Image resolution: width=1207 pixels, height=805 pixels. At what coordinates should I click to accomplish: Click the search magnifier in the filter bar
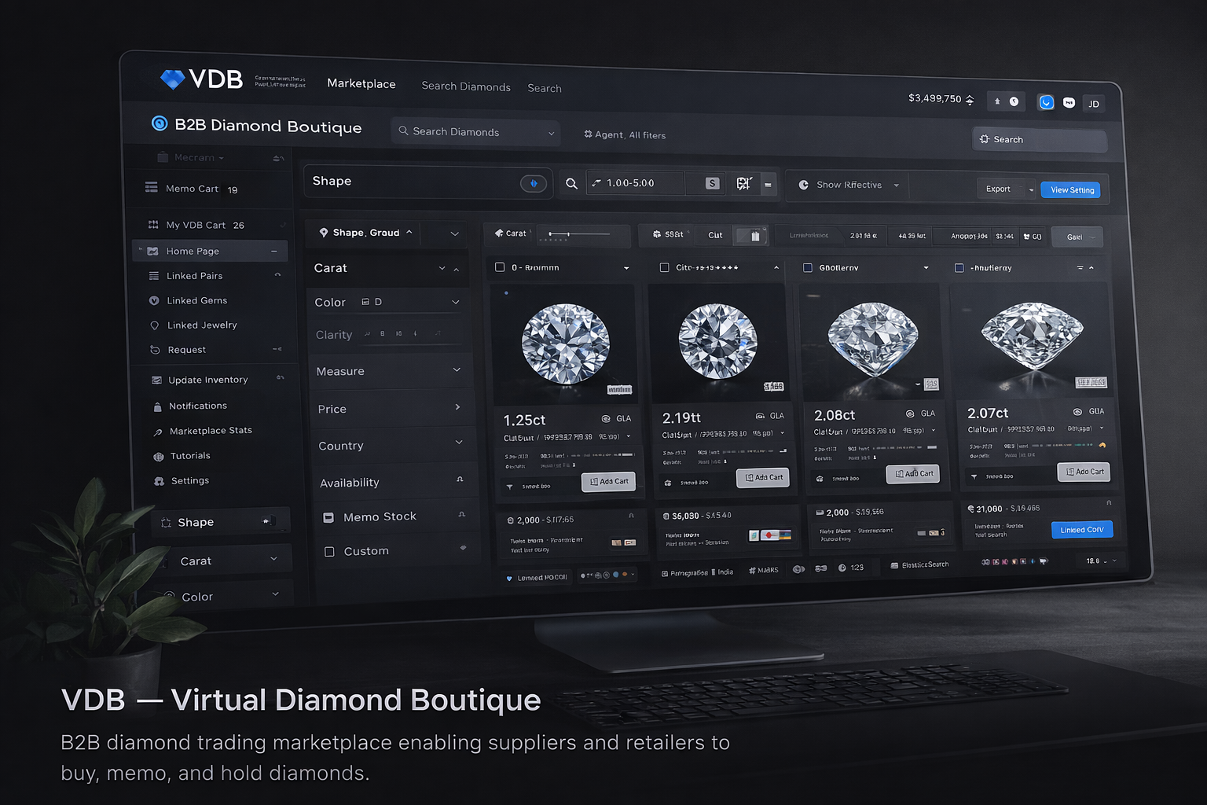pos(571,182)
